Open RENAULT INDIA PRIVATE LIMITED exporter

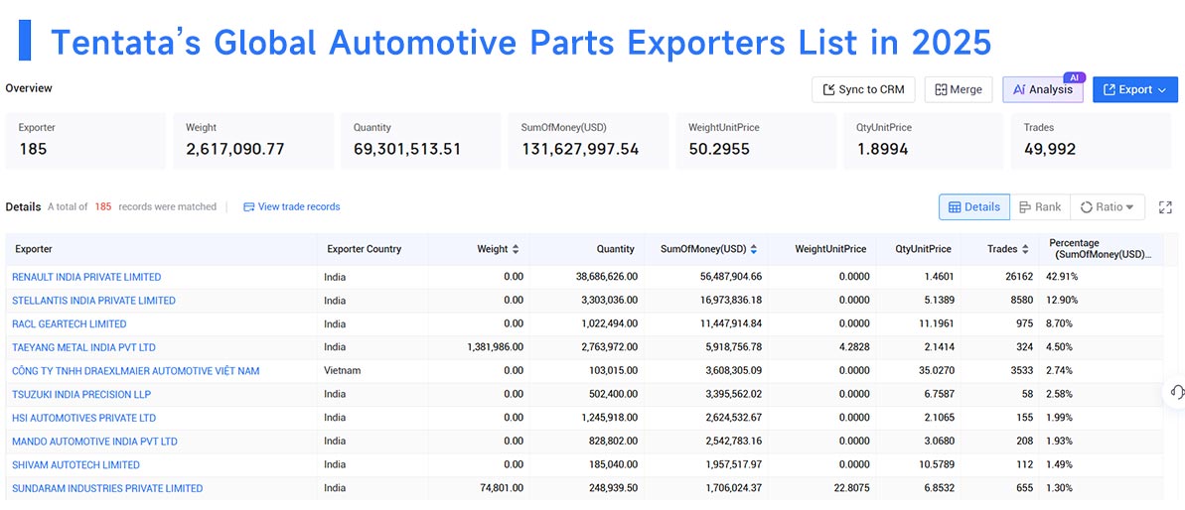[86, 277]
